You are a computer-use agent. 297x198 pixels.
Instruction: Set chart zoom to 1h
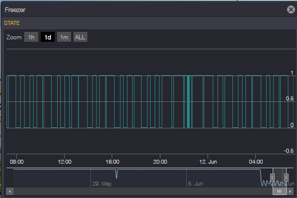(x=31, y=37)
